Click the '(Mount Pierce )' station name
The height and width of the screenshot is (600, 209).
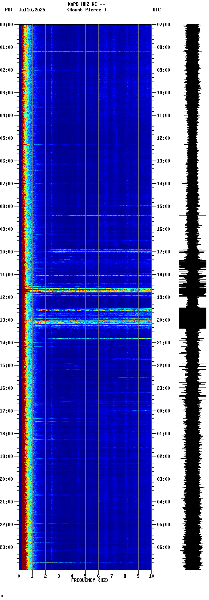point(87,10)
